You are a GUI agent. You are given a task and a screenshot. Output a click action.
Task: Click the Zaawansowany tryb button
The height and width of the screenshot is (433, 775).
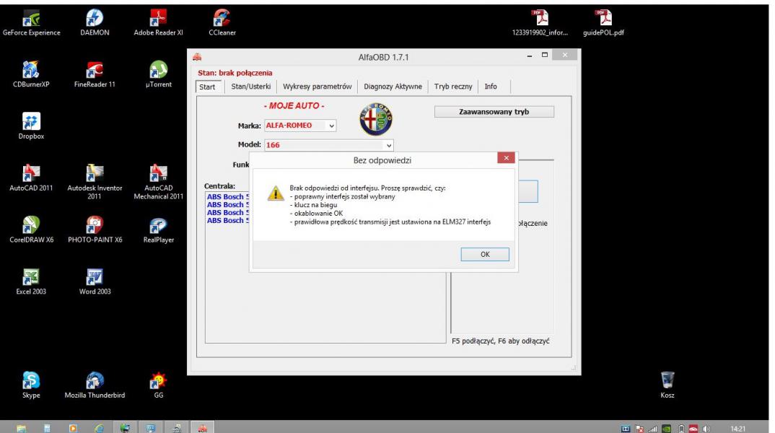coord(494,112)
